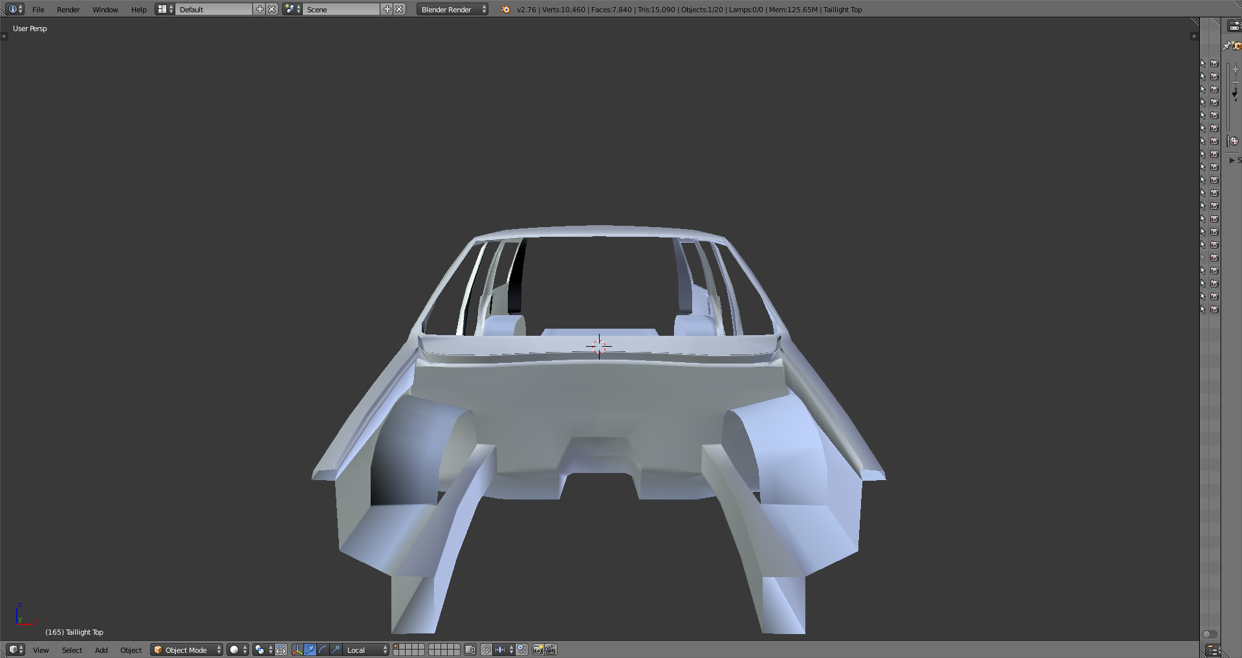Remove the slot with the minus button
Viewport: 1242px width, 658px height.
pyautogui.click(x=1235, y=81)
